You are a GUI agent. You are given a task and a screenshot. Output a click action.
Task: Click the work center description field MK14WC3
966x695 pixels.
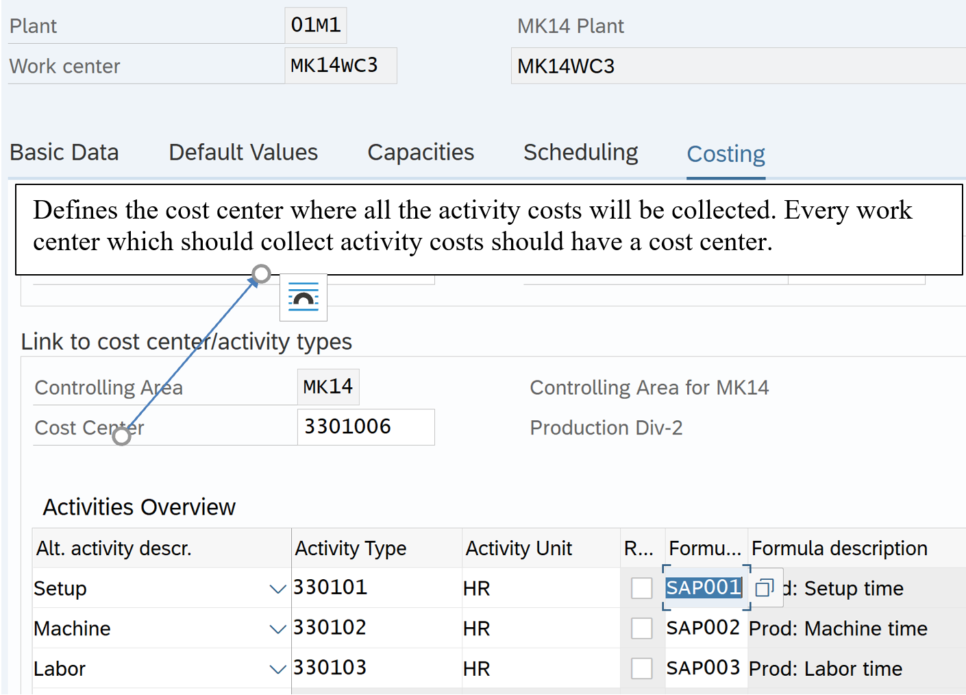(736, 66)
